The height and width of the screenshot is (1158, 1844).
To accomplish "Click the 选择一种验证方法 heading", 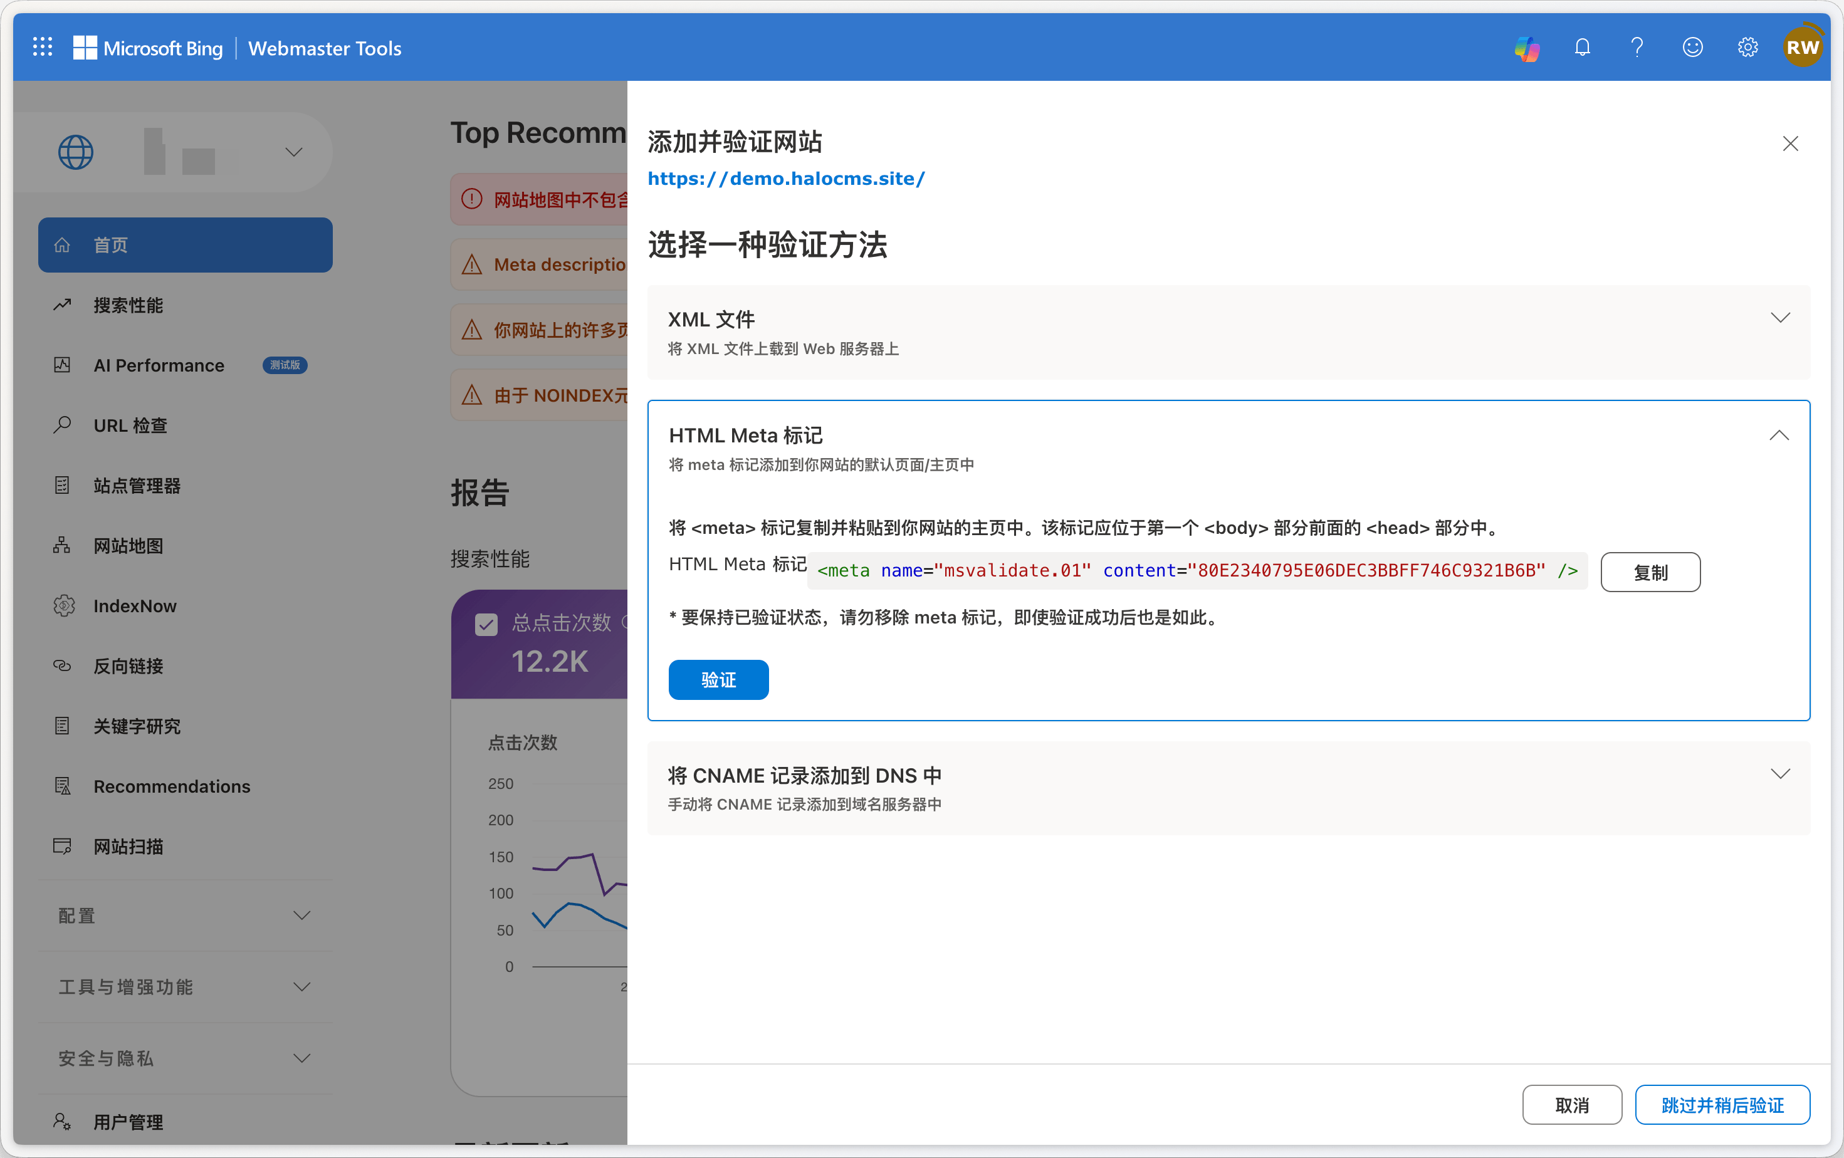I will click(x=767, y=245).
